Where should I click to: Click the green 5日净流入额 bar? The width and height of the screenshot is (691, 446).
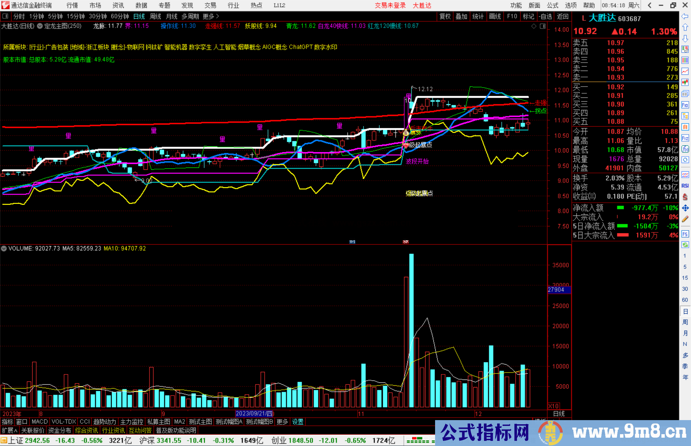click(x=622, y=226)
